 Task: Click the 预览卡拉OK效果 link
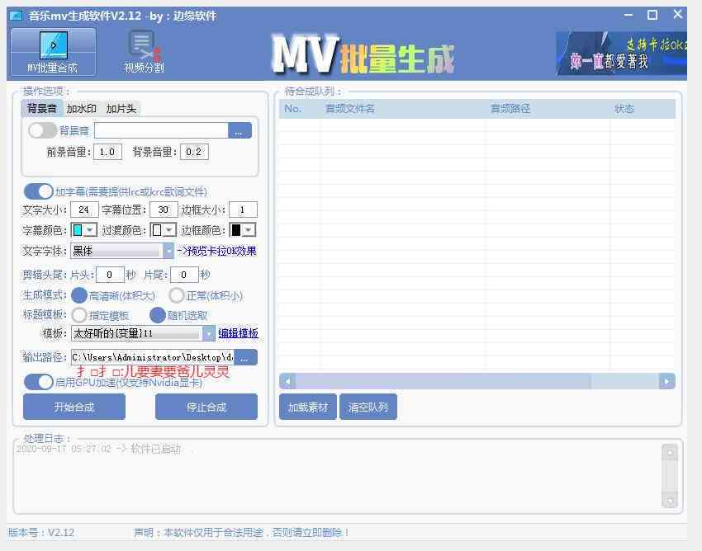coord(216,251)
